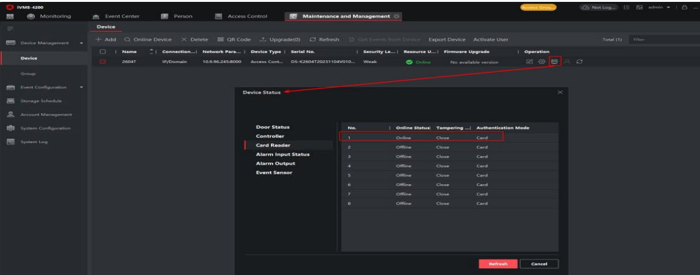Select Alarm Input Status in Device Status
The width and height of the screenshot is (700, 275).
(x=283, y=154)
